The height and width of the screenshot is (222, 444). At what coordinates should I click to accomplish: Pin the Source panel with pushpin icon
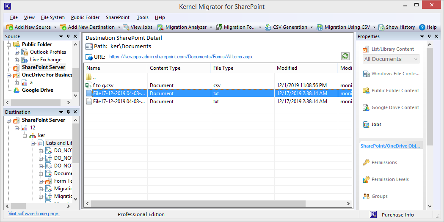(x=68, y=36)
